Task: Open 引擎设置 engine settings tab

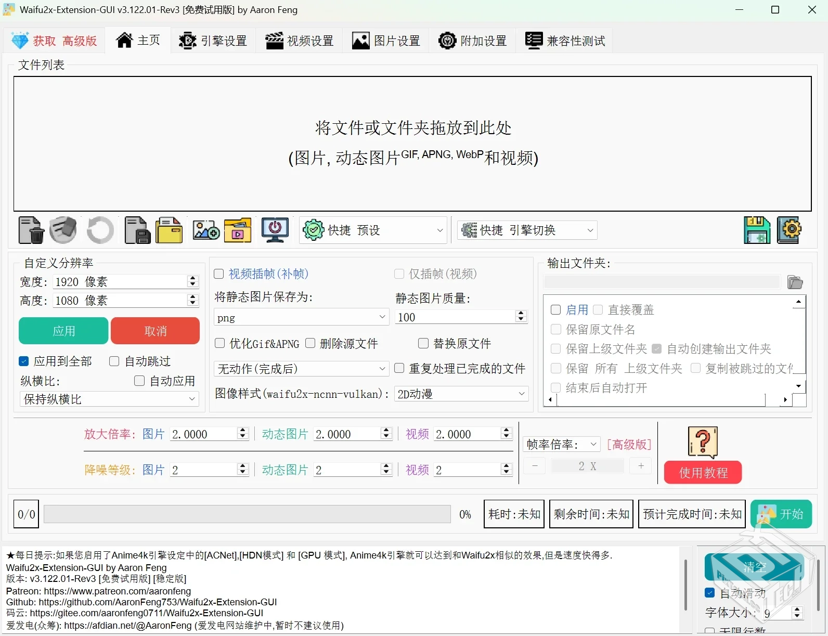Action: pyautogui.click(x=213, y=41)
